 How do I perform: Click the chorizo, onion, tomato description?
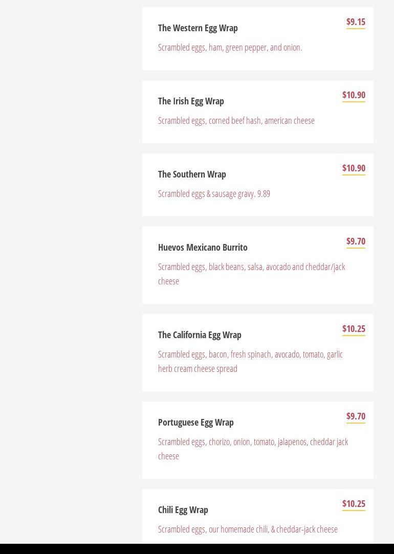click(x=253, y=449)
